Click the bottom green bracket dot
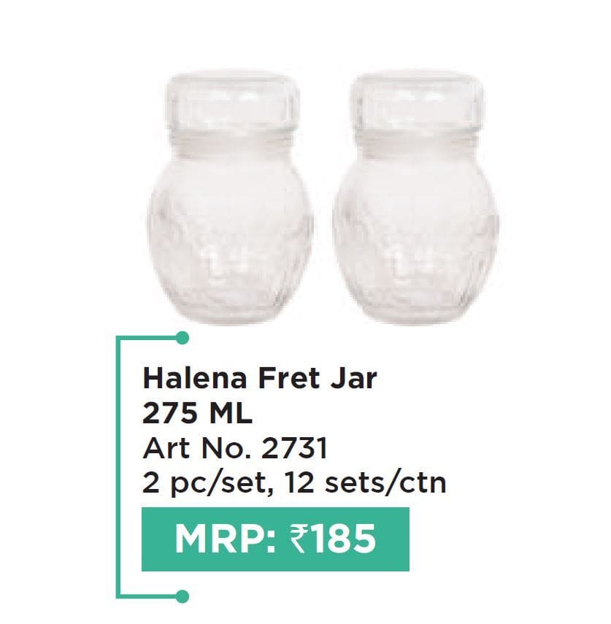The height and width of the screenshot is (624, 611). click(182, 596)
